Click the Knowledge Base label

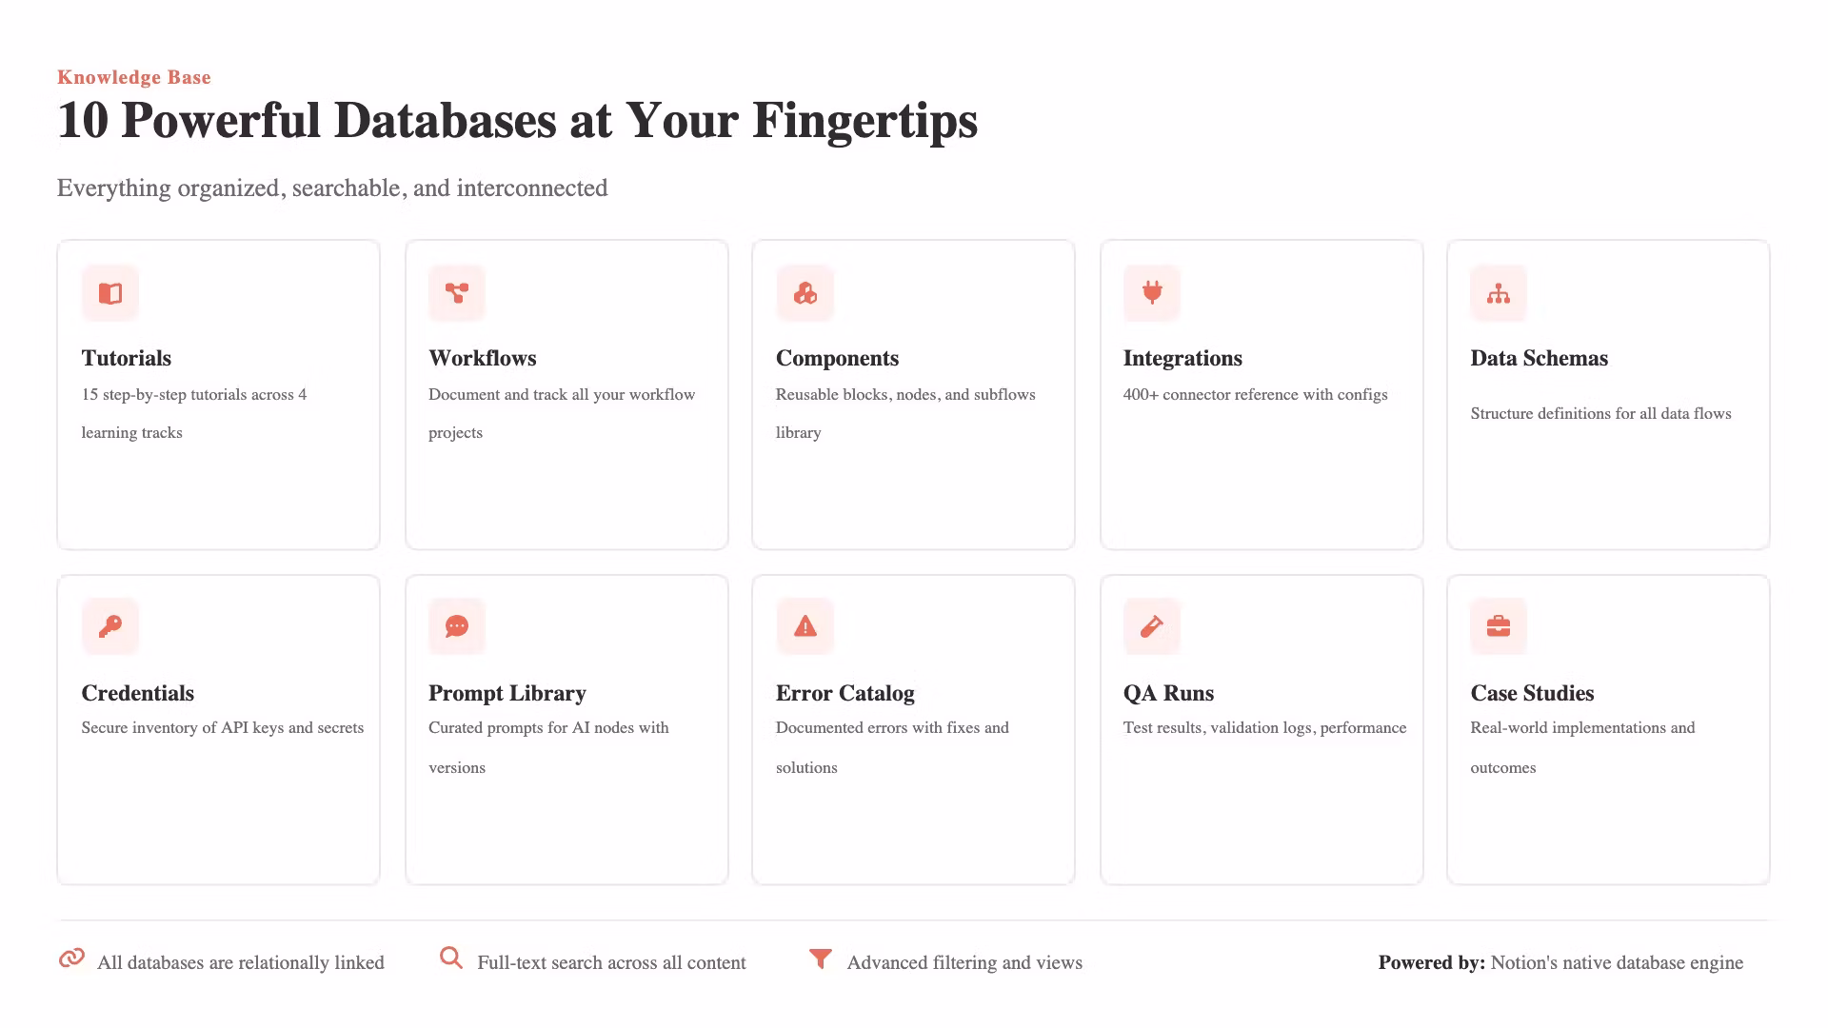click(134, 77)
